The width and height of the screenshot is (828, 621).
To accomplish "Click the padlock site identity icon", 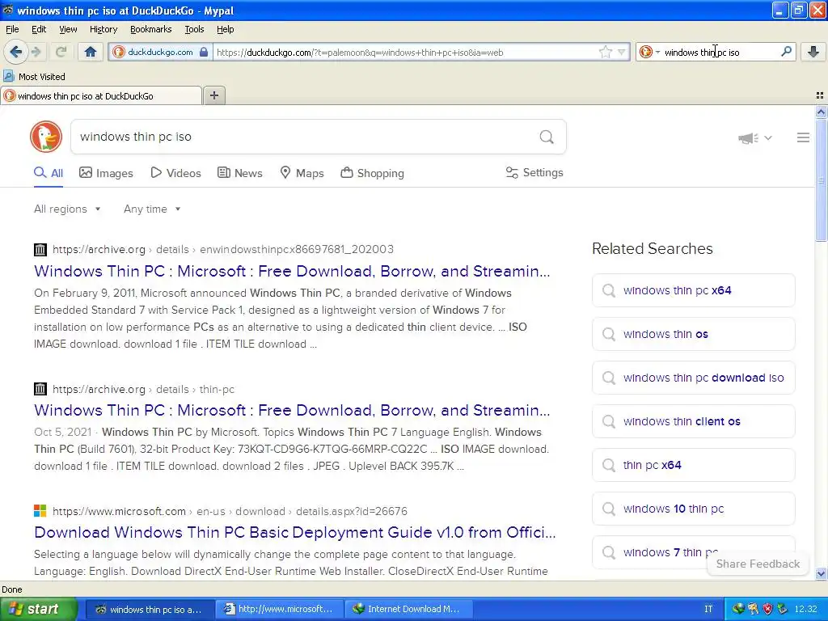I will point(204,52).
